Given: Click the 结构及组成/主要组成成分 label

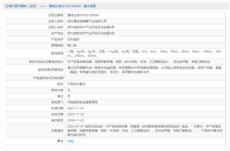Looking at the screenshot, I should pos(46,62).
